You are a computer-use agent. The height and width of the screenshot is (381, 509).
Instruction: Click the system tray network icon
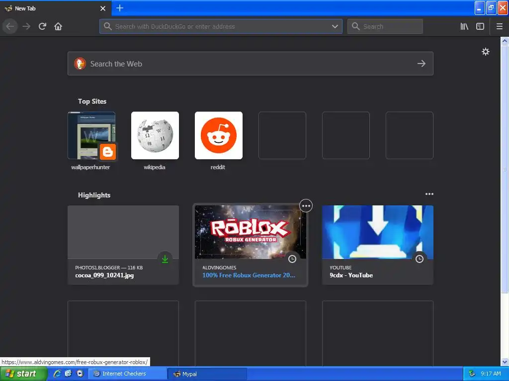(472, 374)
